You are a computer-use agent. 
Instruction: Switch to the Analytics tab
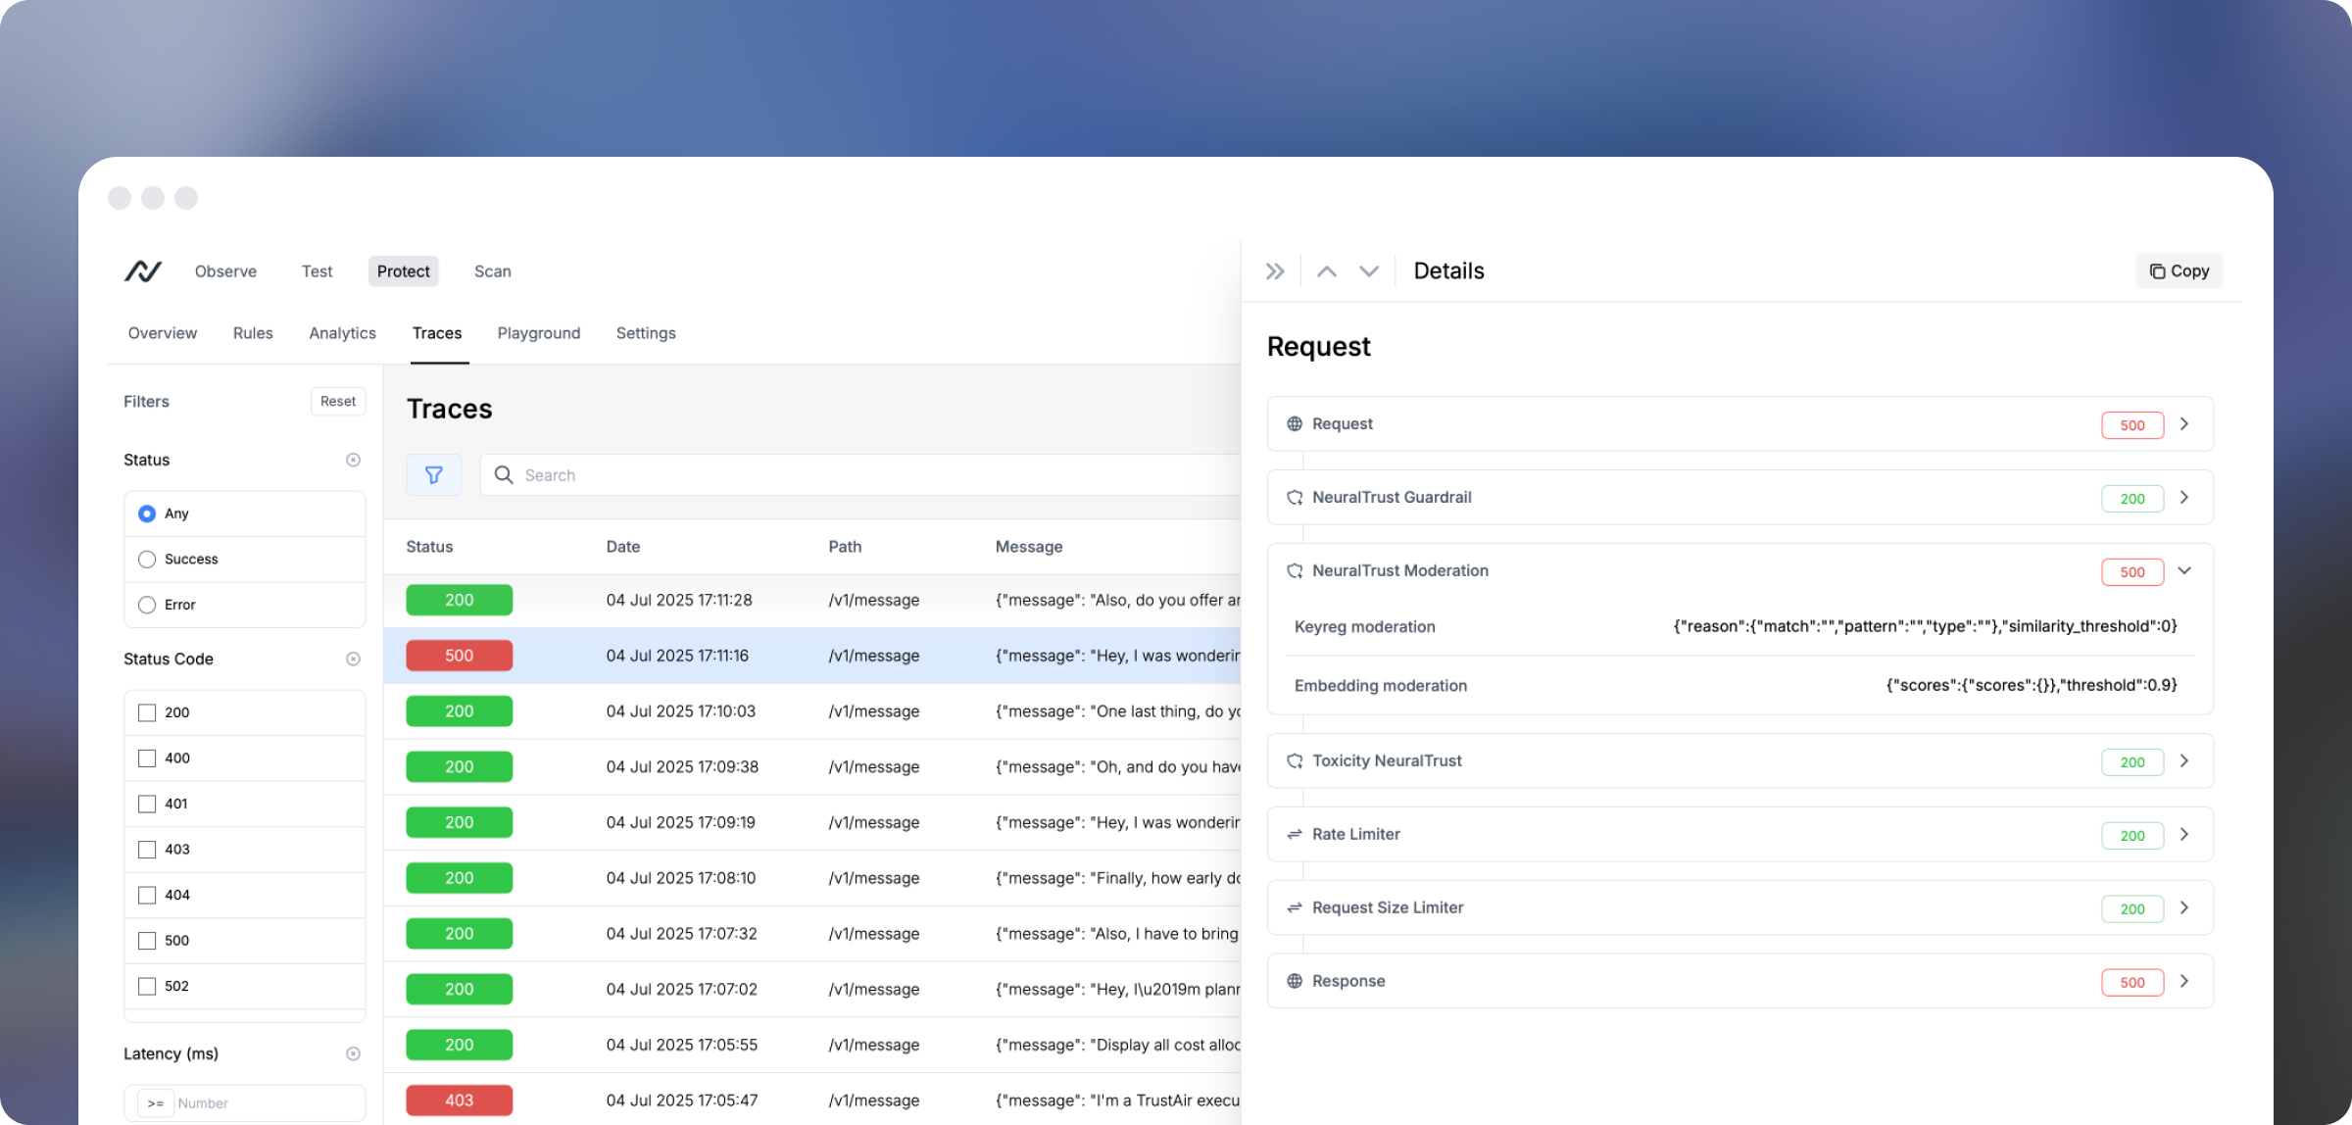click(343, 333)
